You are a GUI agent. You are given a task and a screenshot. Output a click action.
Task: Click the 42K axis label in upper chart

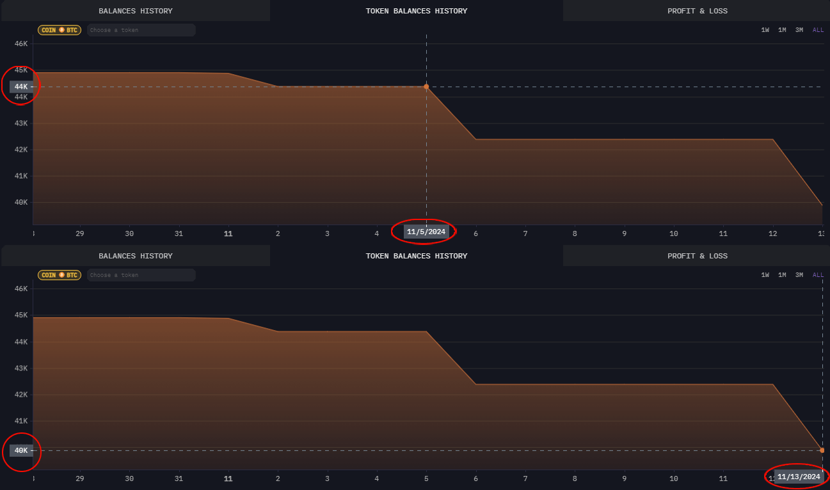tap(21, 150)
